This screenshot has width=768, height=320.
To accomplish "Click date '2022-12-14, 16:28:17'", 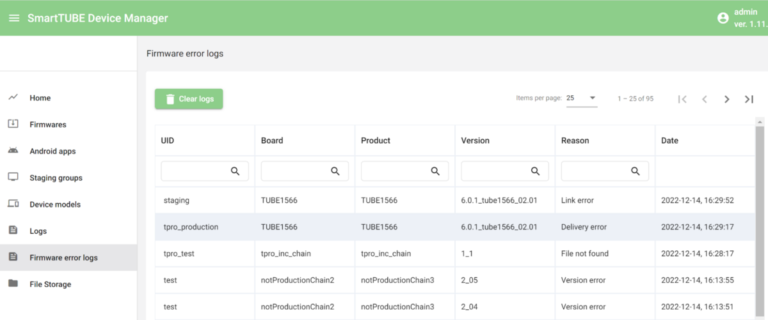I will [697, 254].
